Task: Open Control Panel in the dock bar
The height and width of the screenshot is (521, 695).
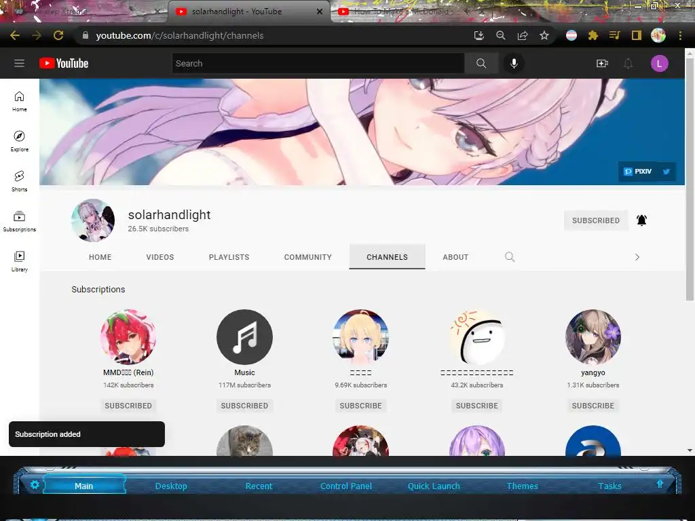Action: [x=346, y=486]
